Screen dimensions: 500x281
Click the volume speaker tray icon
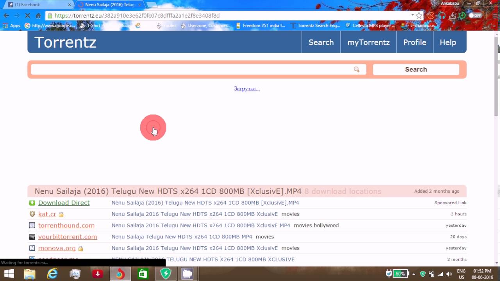449,274
